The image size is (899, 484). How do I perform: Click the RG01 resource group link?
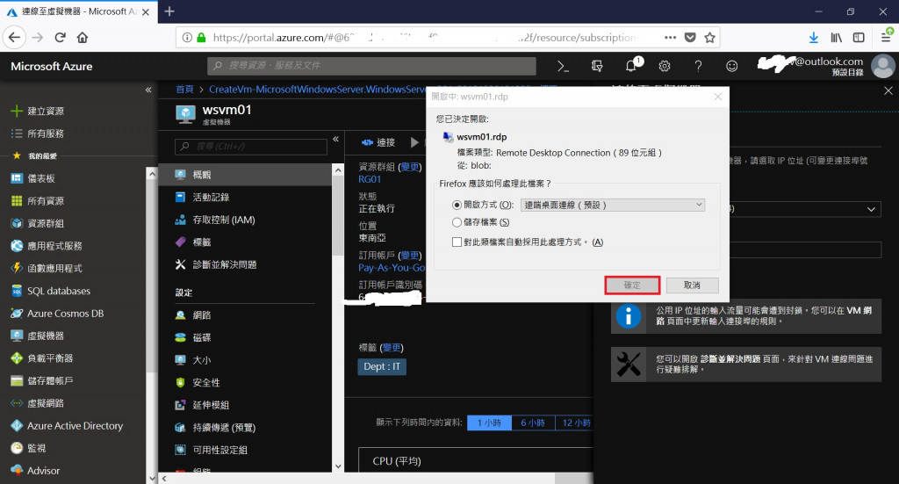click(370, 179)
